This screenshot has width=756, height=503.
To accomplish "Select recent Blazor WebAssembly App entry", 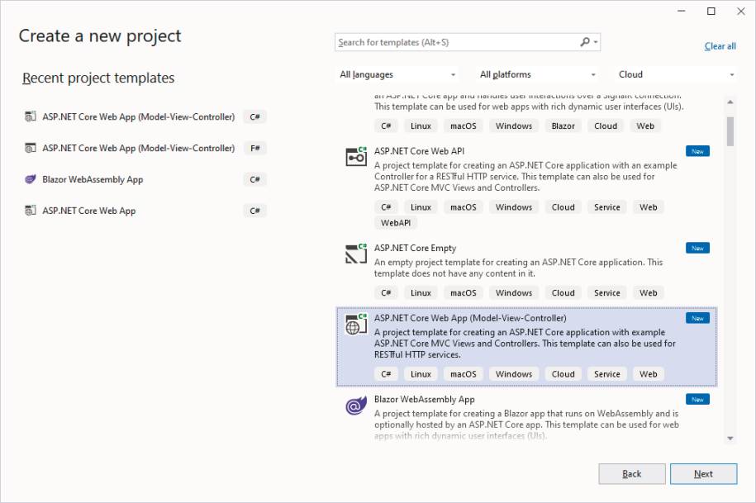I will pyautogui.click(x=145, y=179).
